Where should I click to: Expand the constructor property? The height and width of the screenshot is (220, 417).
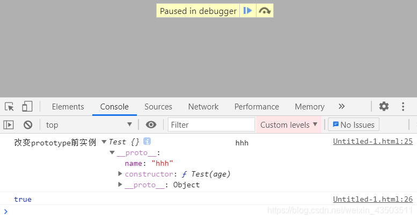tap(120, 174)
